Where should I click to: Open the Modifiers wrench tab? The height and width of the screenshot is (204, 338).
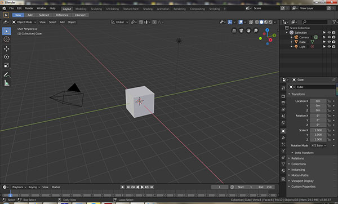pos(283,138)
